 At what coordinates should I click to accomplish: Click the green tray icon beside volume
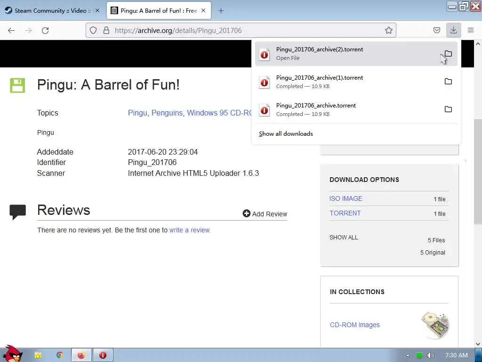pos(419,355)
